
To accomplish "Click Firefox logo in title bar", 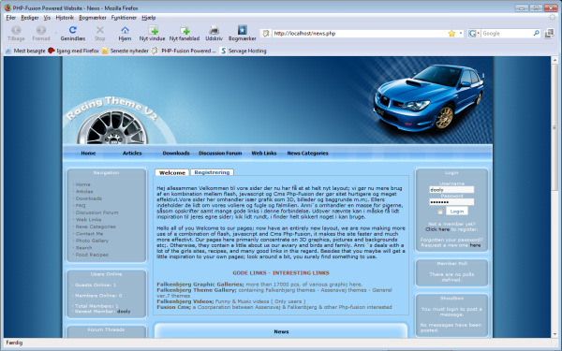I will 7,7.
